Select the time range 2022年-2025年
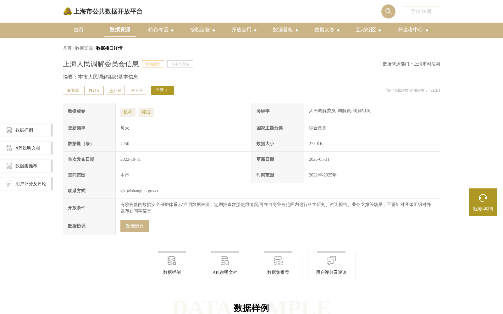Image resolution: width=503 pixels, height=314 pixels. click(323, 175)
